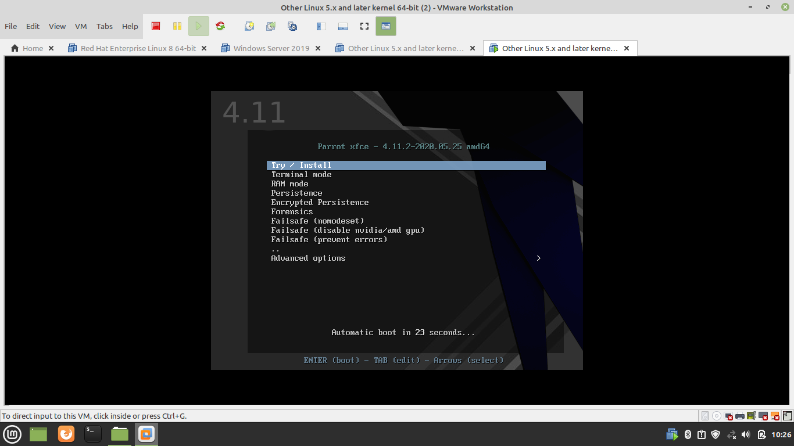
Task: Switch to Windows Server 2019 tab
Action: click(266, 48)
